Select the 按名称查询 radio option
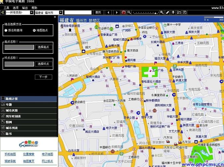Screen dimensions: 224x167 click(x=6, y=30)
